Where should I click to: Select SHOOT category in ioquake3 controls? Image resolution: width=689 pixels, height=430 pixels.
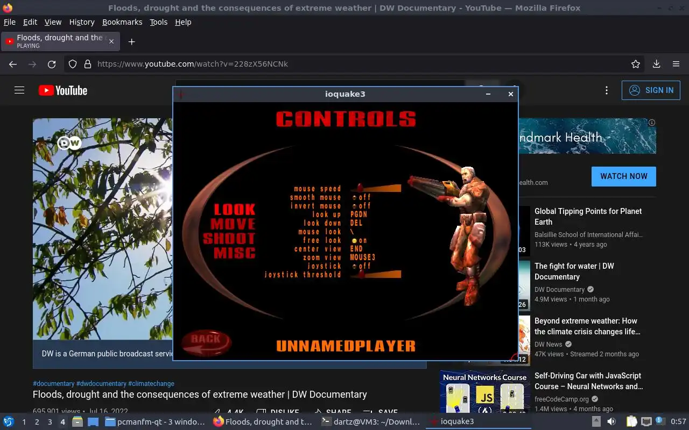click(x=229, y=239)
